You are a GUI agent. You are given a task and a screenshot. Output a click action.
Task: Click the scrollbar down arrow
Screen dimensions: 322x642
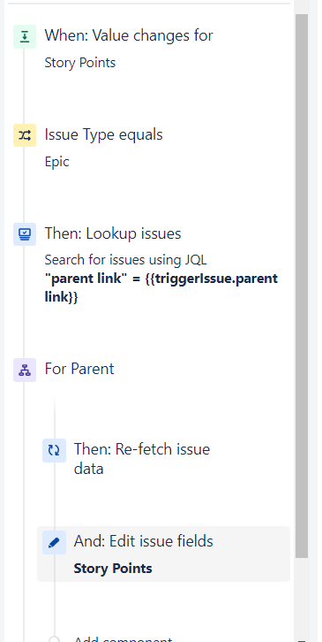click(x=302, y=638)
